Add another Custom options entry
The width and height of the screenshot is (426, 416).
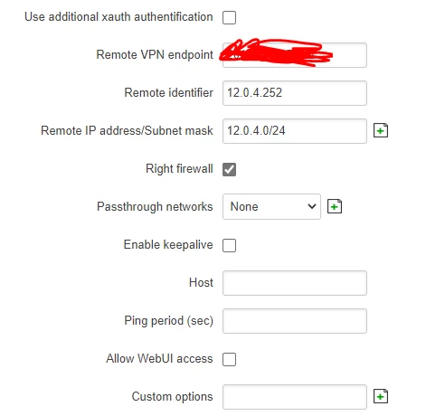tap(381, 396)
